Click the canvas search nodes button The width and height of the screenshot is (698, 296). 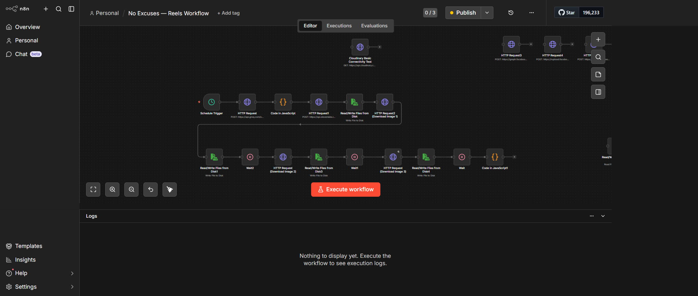click(x=598, y=57)
